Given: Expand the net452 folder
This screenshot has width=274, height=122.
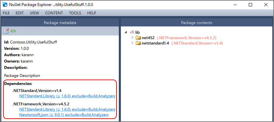Looking at the screenshot, I should pos(133,38).
